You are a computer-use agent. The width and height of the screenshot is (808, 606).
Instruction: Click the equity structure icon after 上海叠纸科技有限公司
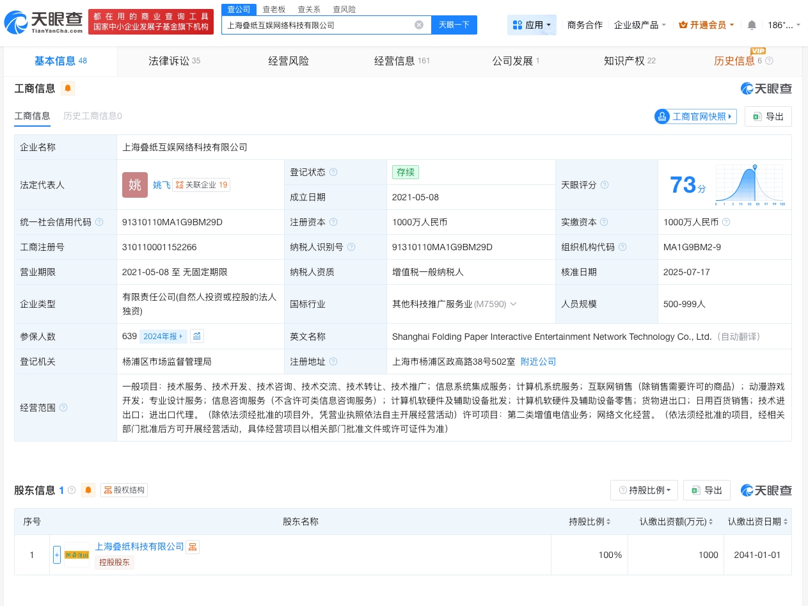(193, 546)
